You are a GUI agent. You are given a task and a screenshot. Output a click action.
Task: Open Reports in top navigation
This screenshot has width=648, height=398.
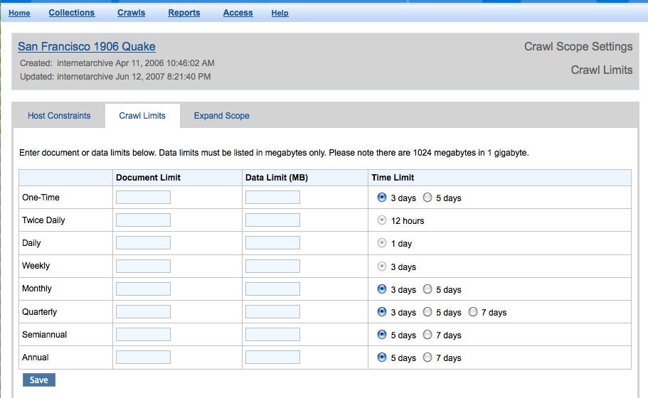[x=184, y=13]
